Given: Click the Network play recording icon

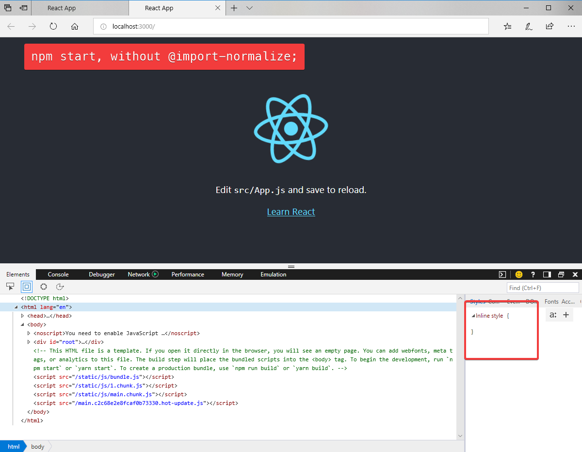Looking at the screenshot, I should click(x=155, y=274).
